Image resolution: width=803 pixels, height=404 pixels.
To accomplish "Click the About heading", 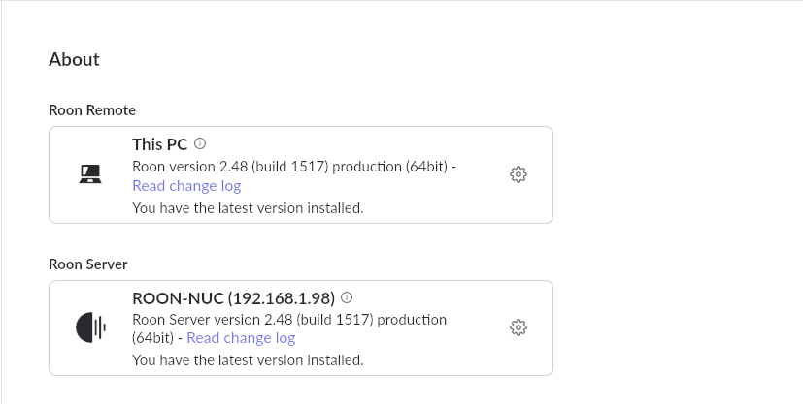I will [x=74, y=59].
